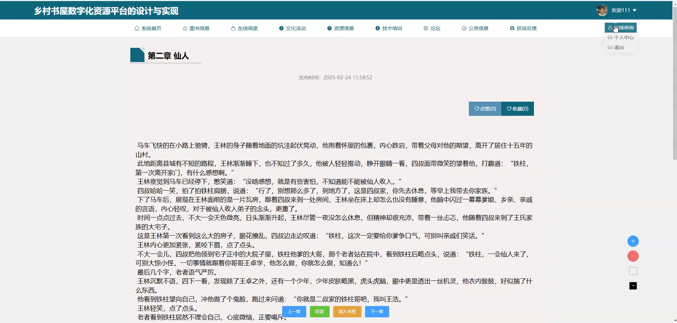
Task: Expand the 欢迎111 user dropdown arrow
Action: tap(635, 10)
